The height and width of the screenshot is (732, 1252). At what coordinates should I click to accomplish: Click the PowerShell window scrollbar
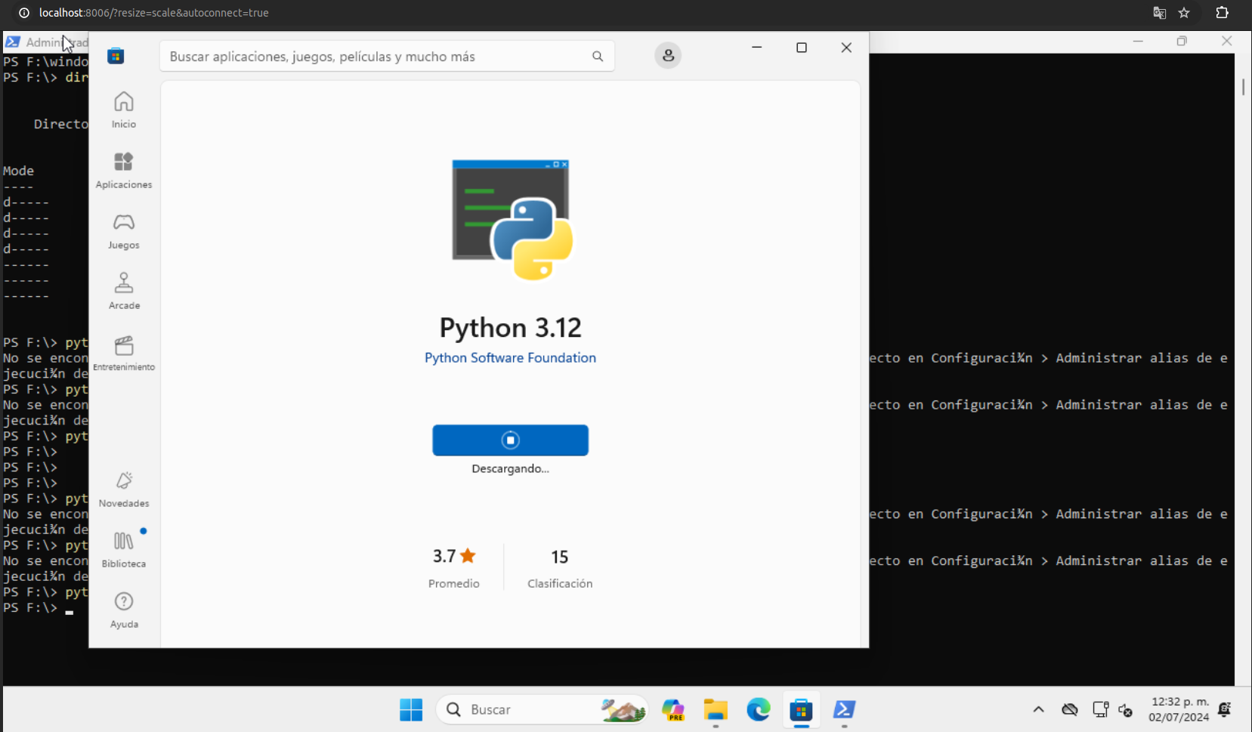tap(1243, 87)
